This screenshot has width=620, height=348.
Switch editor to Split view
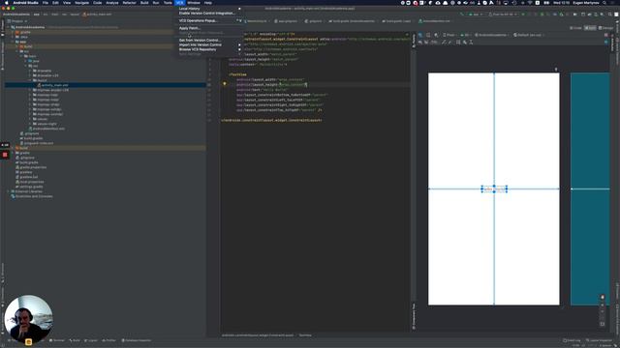pos(590,28)
